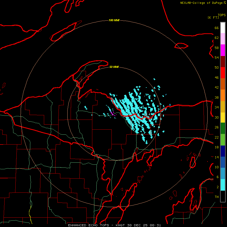The height and width of the screenshot is (227, 227).
Task: Click the 42 legend value
Action: tap(217, 88)
